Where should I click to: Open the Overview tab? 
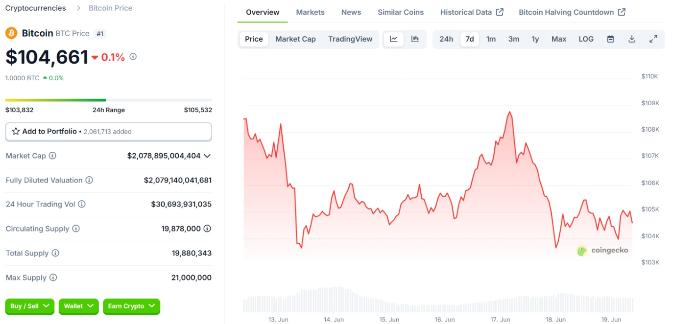pyautogui.click(x=263, y=12)
